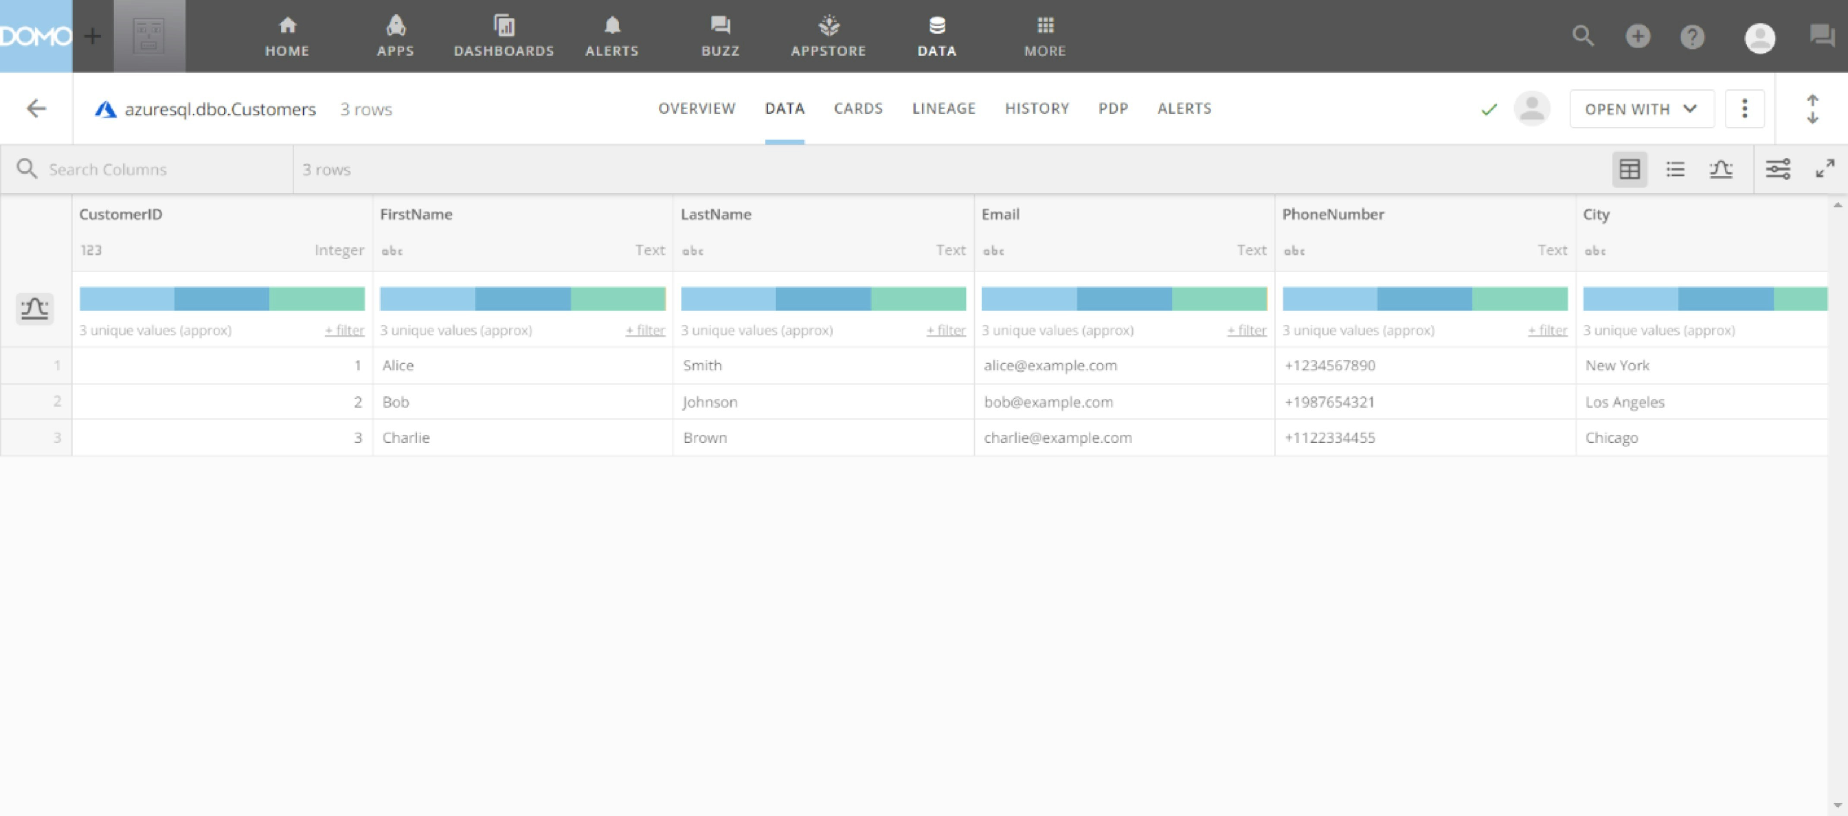This screenshot has height=816, width=1848.
Task: Click the back arrow to return
Action: pyautogui.click(x=35, y=108)
